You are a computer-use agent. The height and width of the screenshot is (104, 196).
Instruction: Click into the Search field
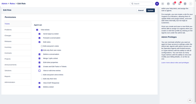[x=141, y=4]
